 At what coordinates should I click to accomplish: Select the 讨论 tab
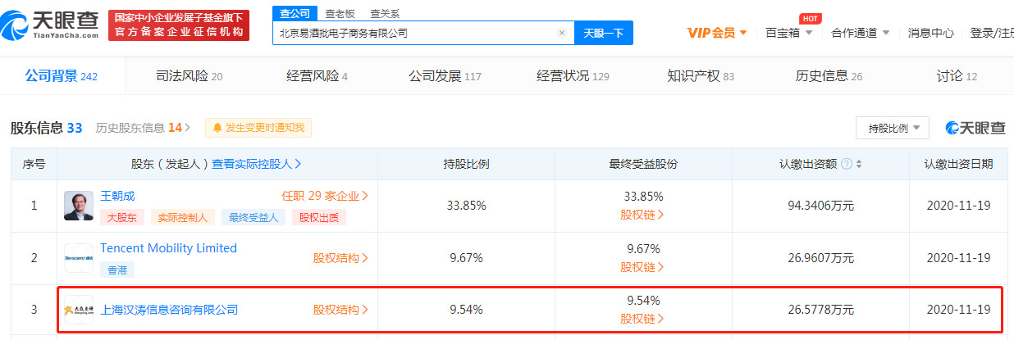[x=957, y=76]
